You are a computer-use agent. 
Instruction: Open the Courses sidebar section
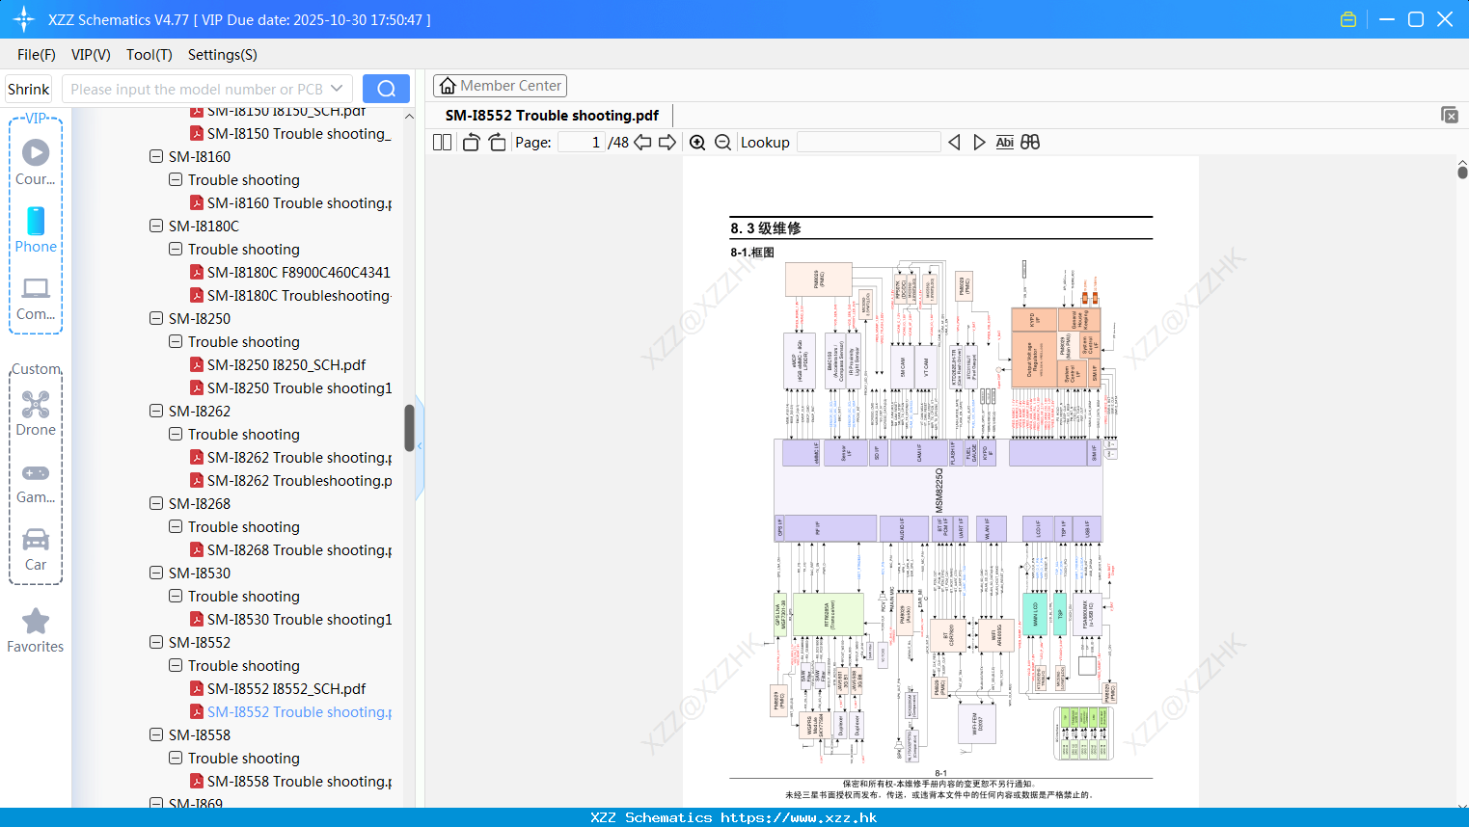pyautogui.click(x=36, y=162)
